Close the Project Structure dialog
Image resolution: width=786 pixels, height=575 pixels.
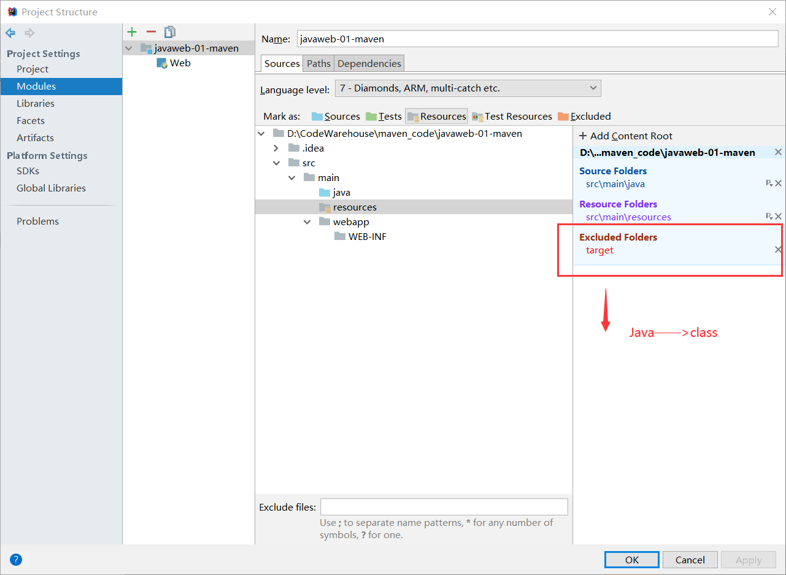coord(772,12)
